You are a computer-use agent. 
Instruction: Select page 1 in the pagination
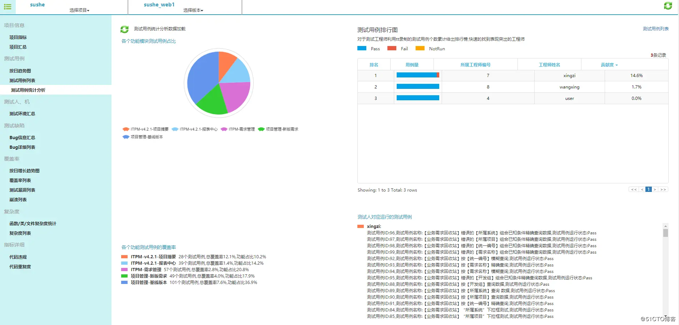coord(649,189)
